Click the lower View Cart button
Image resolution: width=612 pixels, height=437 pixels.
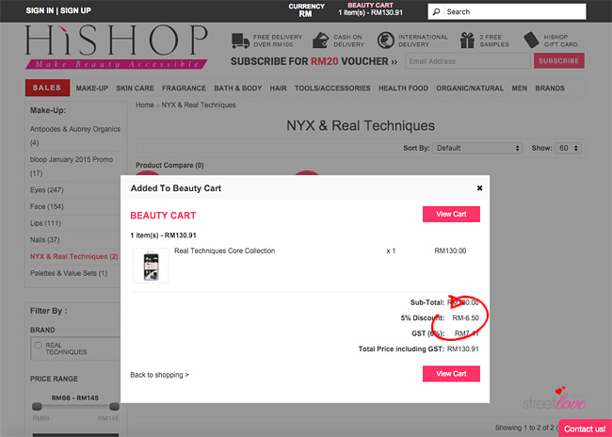coord(451,374)
